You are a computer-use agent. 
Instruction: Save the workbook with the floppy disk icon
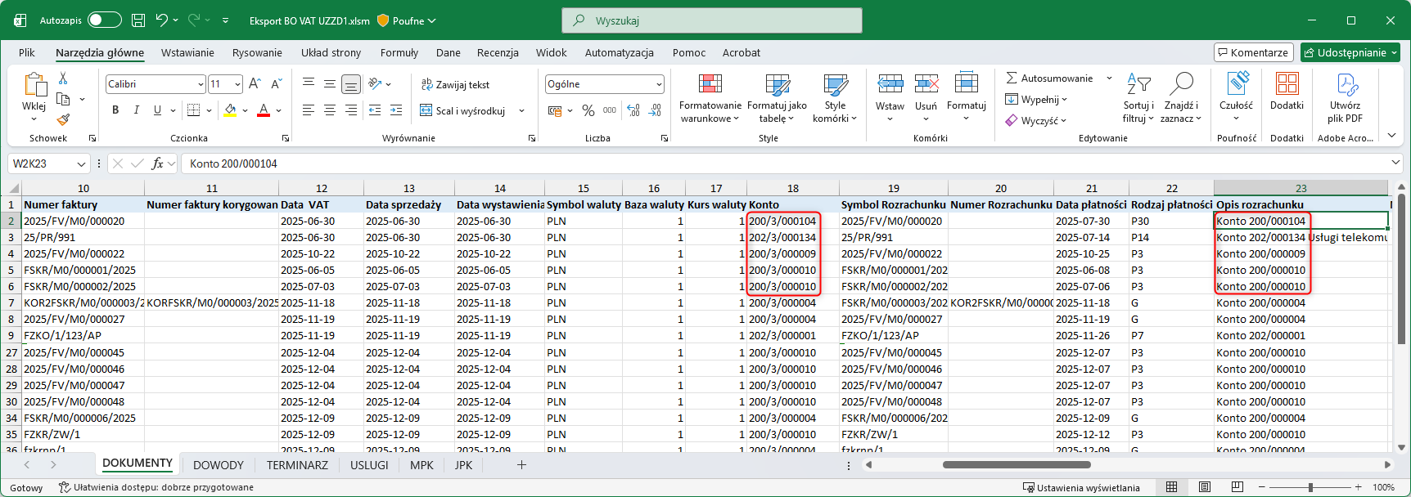tap(138, 20)
